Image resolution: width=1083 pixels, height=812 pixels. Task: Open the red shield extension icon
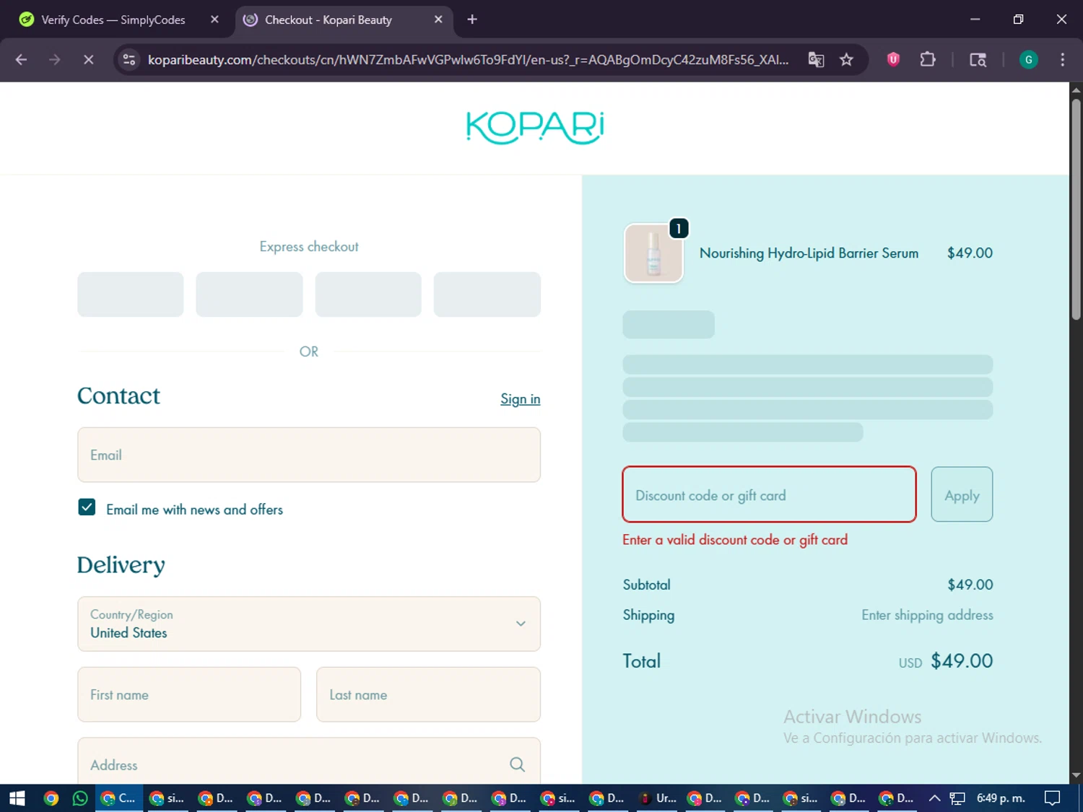click(893, 60)
